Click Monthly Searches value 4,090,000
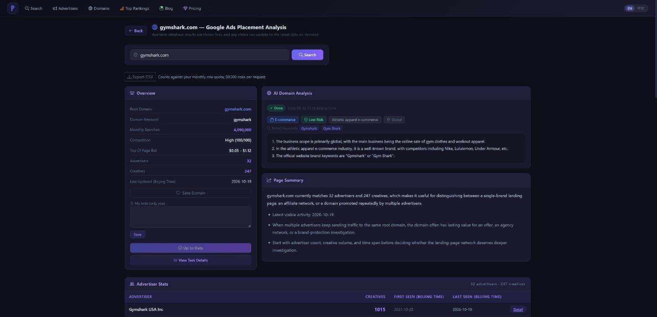Image resolution: width=657 pixels, height=317 pixels. coord(242,130)
